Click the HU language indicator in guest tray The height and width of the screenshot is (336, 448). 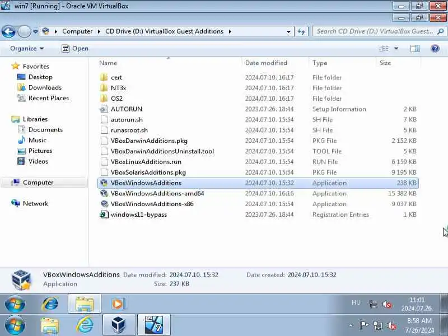coord(356,302)
